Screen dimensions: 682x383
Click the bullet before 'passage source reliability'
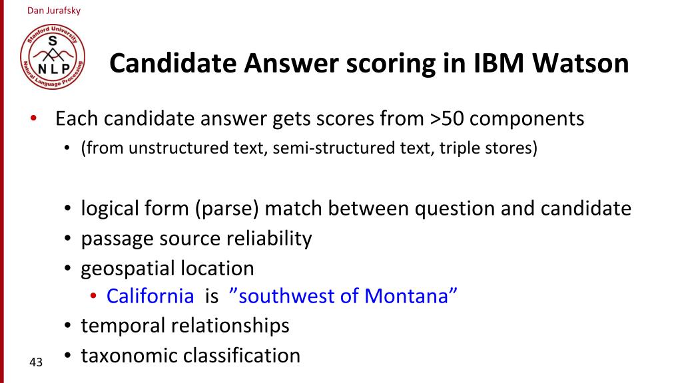[x=67, y=239]
